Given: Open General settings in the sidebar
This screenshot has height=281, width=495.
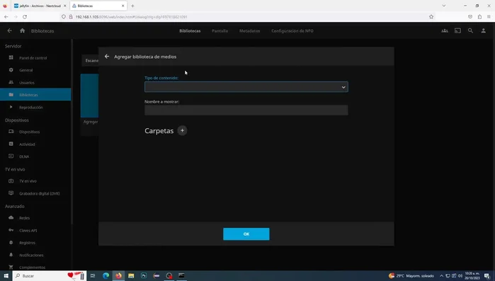Looking at the screenshot, I should pos(35,70).
